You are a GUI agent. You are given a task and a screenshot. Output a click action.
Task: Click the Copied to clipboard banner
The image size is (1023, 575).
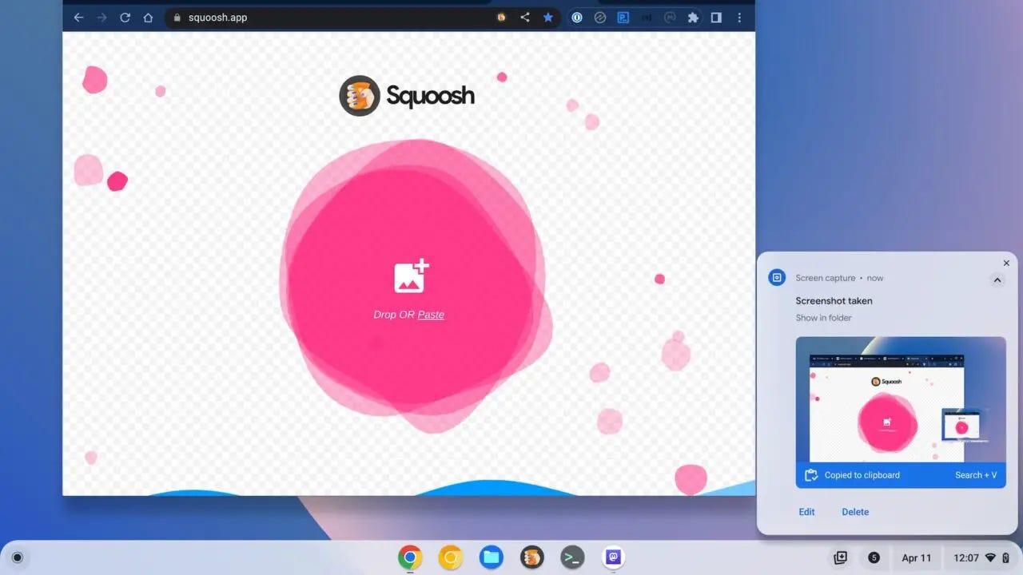click(x=901, y=475)
